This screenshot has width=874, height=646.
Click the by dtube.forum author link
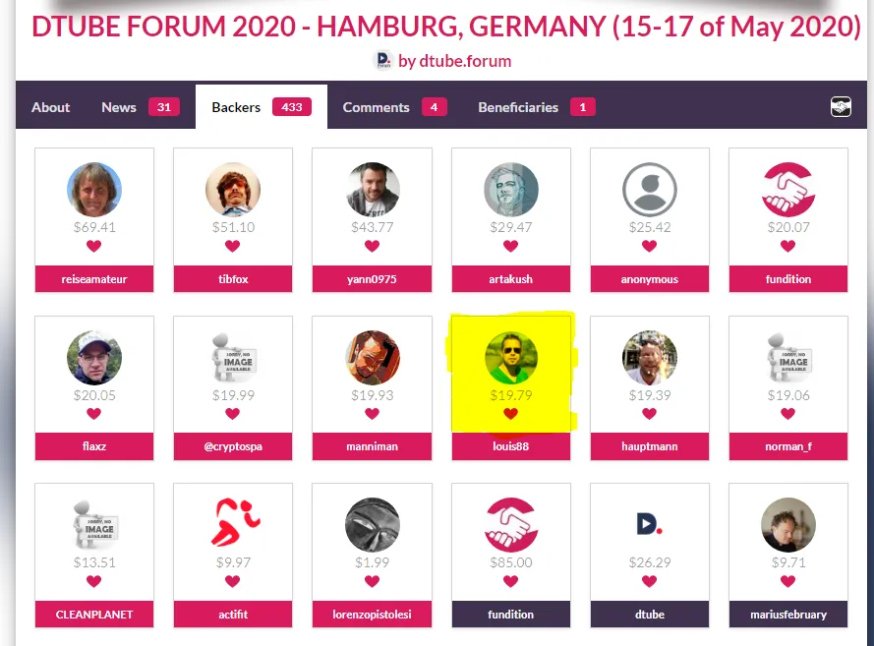tap(454, 61)
